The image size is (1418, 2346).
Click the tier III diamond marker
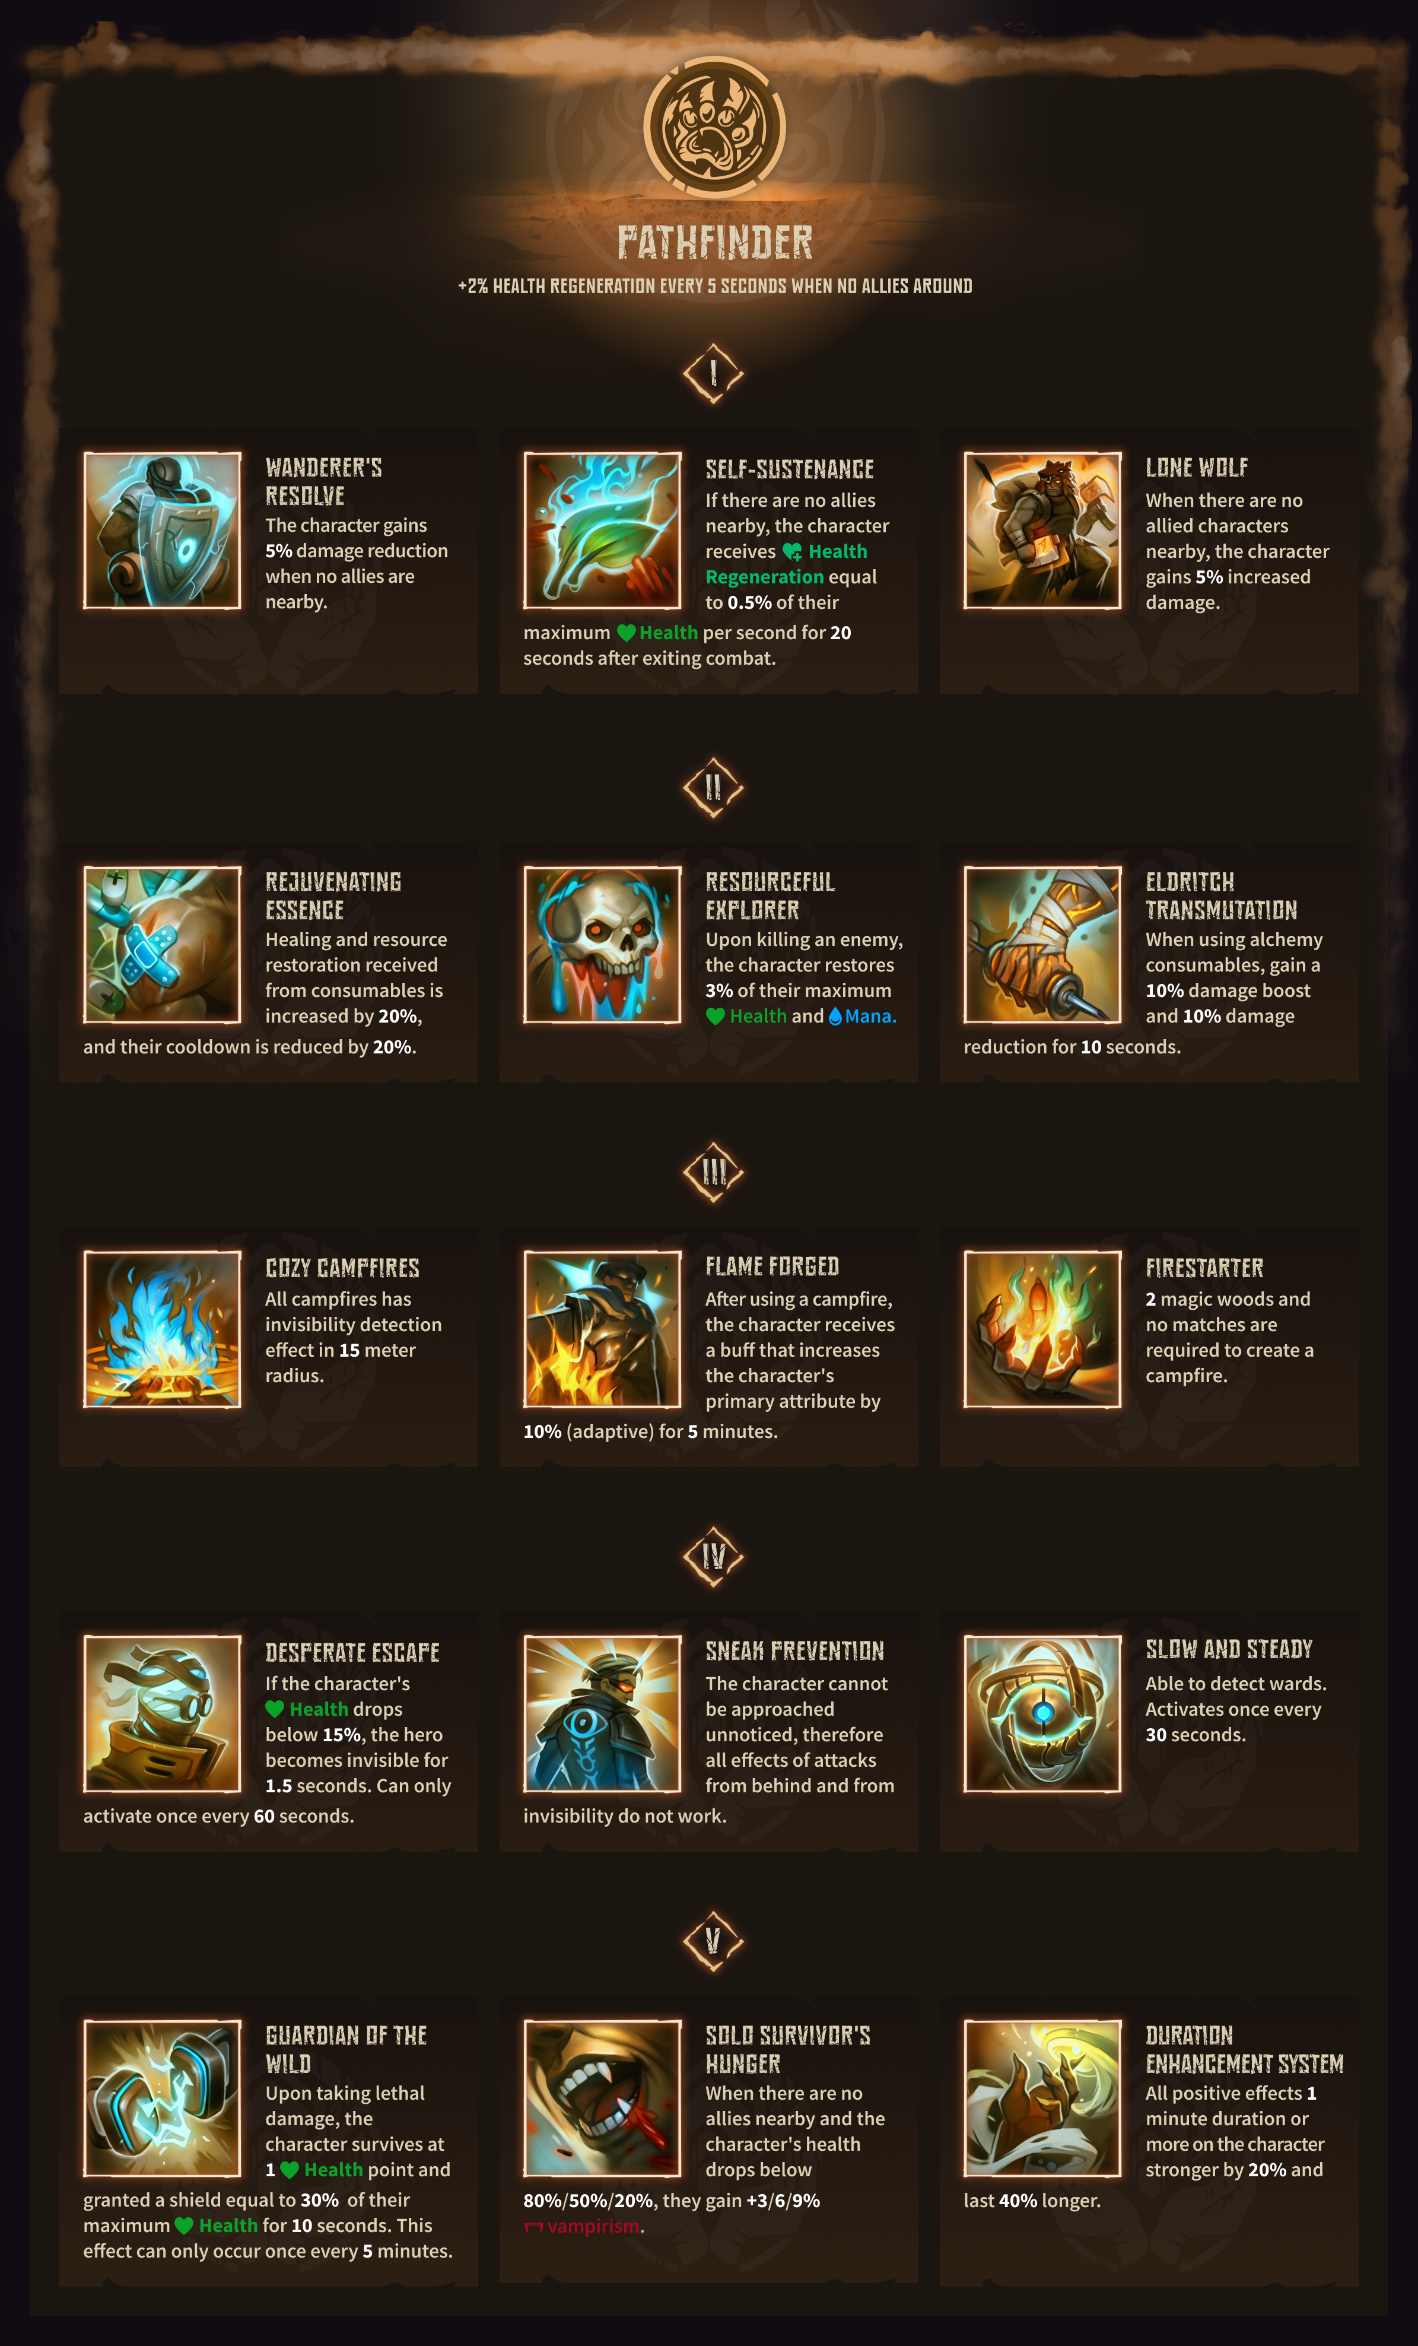click(x=713, y=1172)
